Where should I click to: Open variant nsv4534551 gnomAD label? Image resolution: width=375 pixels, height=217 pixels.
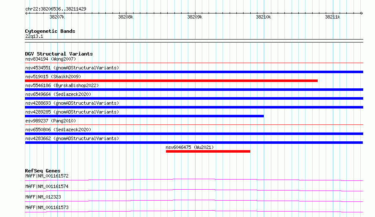[72, 68]
